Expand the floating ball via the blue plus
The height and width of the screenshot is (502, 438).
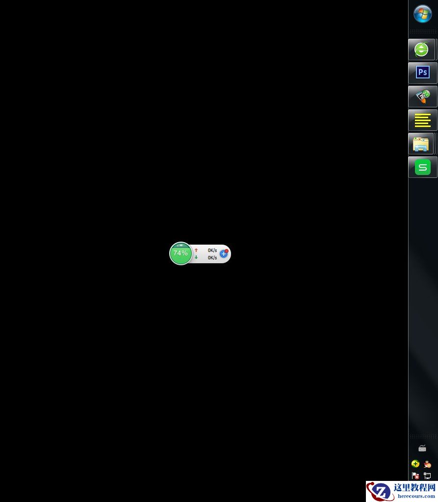(x=224, y=254)
